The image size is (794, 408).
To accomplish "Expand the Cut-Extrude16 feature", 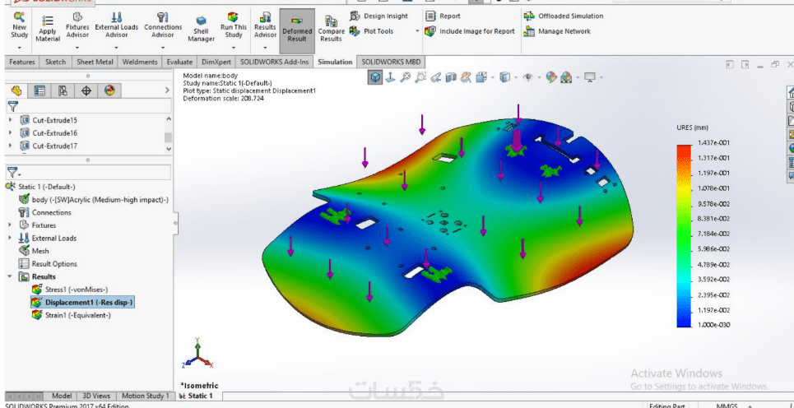I will coord(11,133).
